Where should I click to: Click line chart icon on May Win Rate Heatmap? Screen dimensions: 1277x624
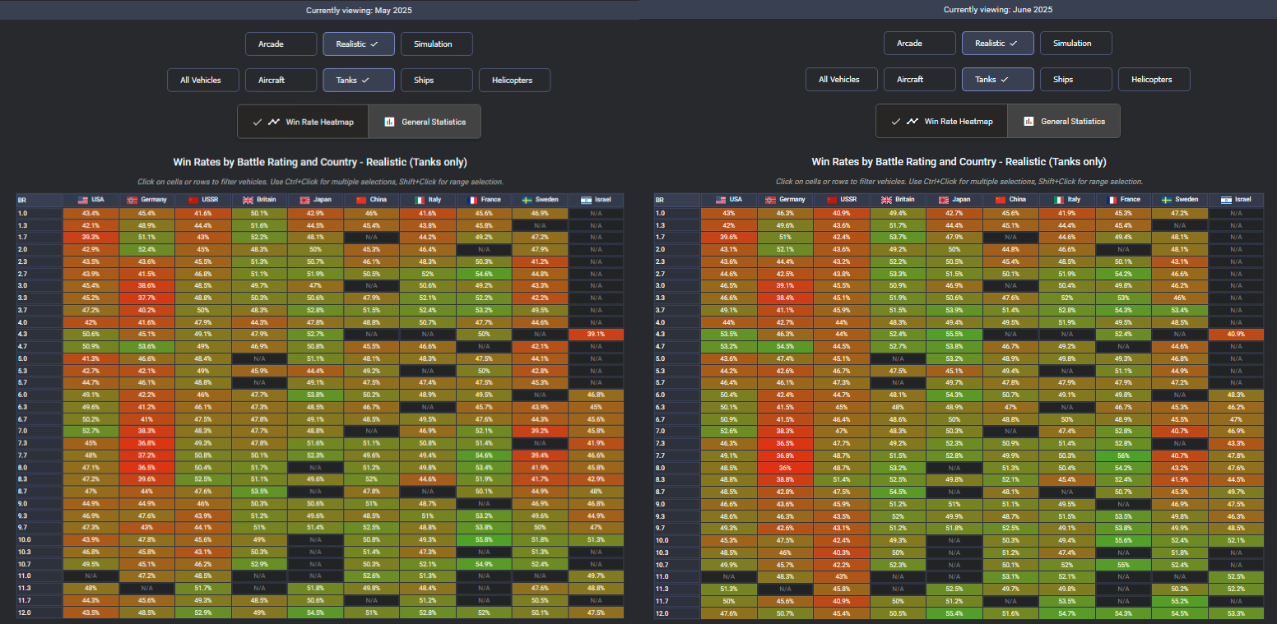point(274,122)
